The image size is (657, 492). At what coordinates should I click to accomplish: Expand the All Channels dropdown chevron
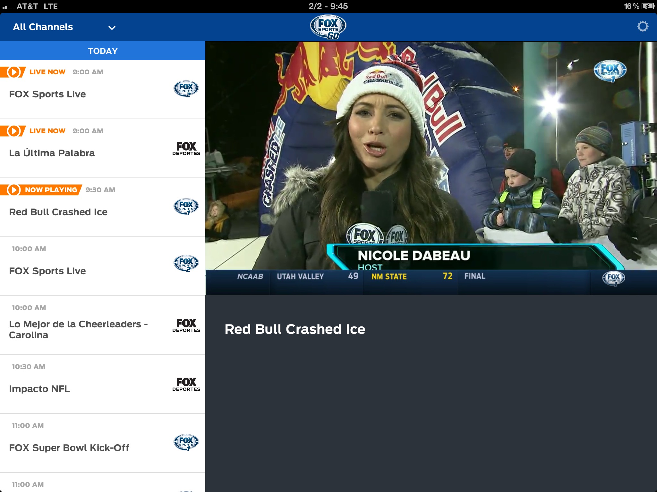pos(112,28)
